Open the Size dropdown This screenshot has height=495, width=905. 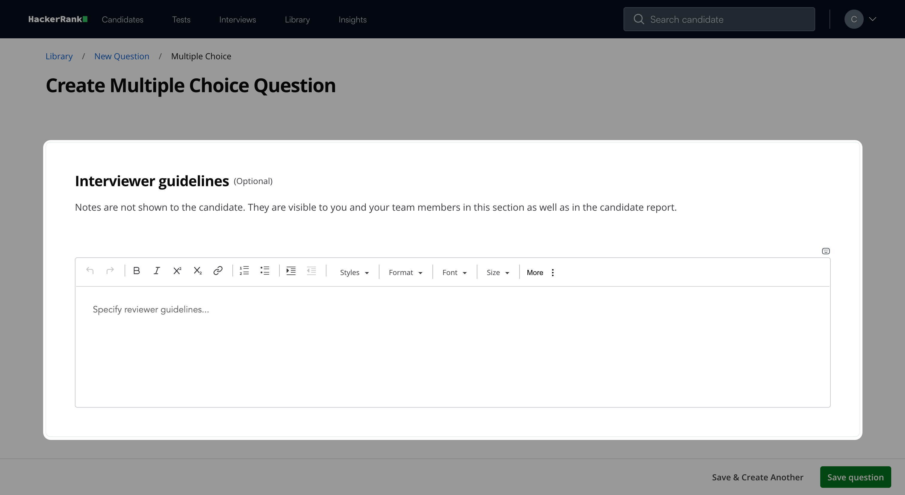497,273
